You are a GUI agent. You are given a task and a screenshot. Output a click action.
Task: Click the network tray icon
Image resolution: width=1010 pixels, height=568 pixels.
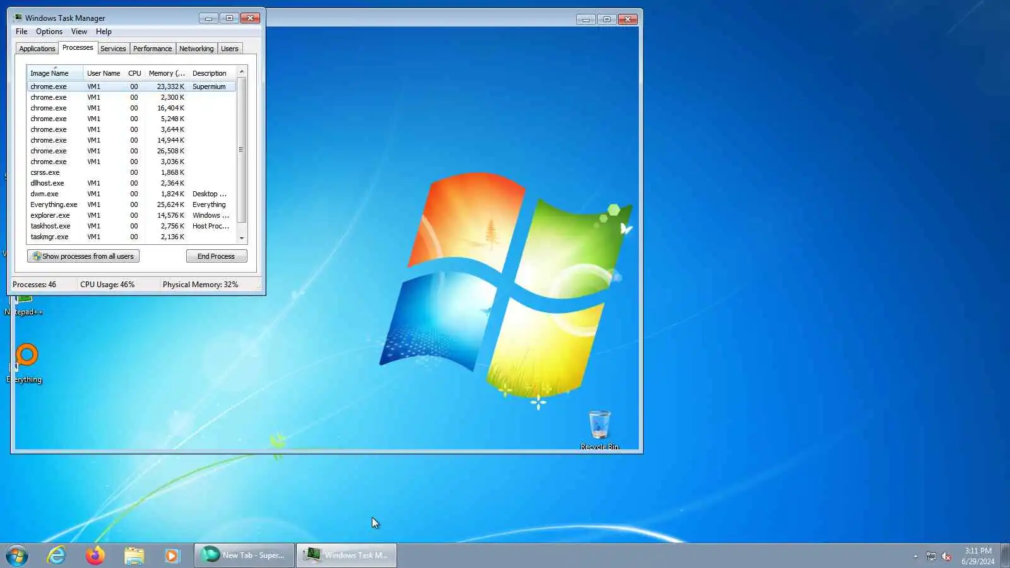click(x=930, y=556)
